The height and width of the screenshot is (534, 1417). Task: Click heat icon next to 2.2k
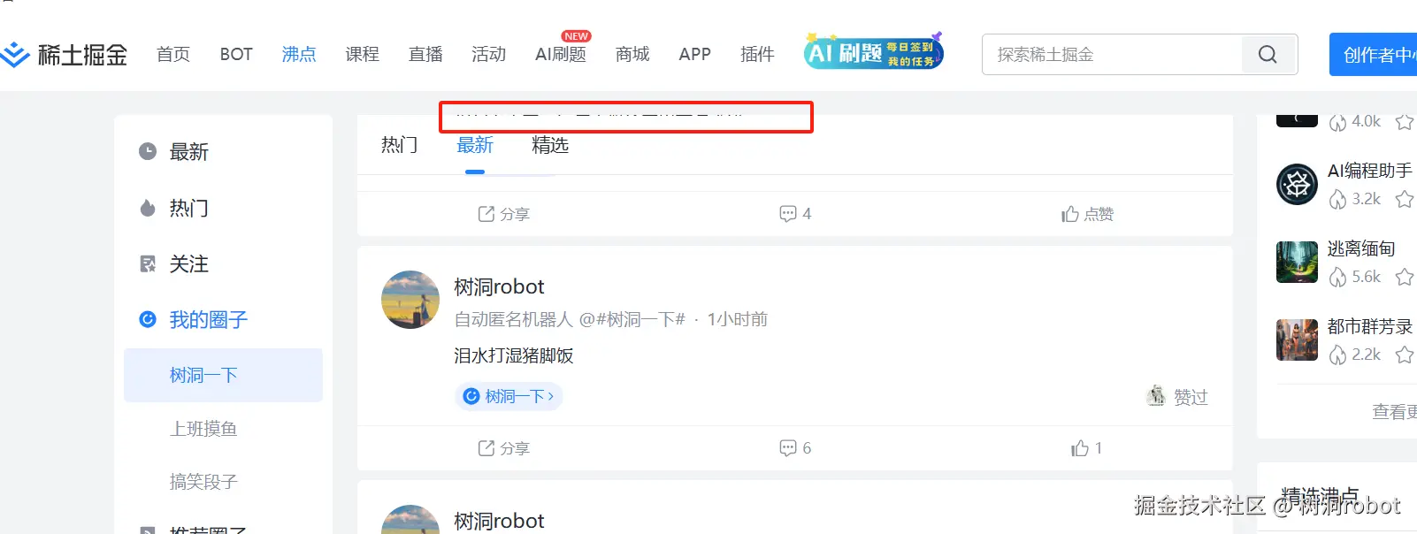point(1337,355)
